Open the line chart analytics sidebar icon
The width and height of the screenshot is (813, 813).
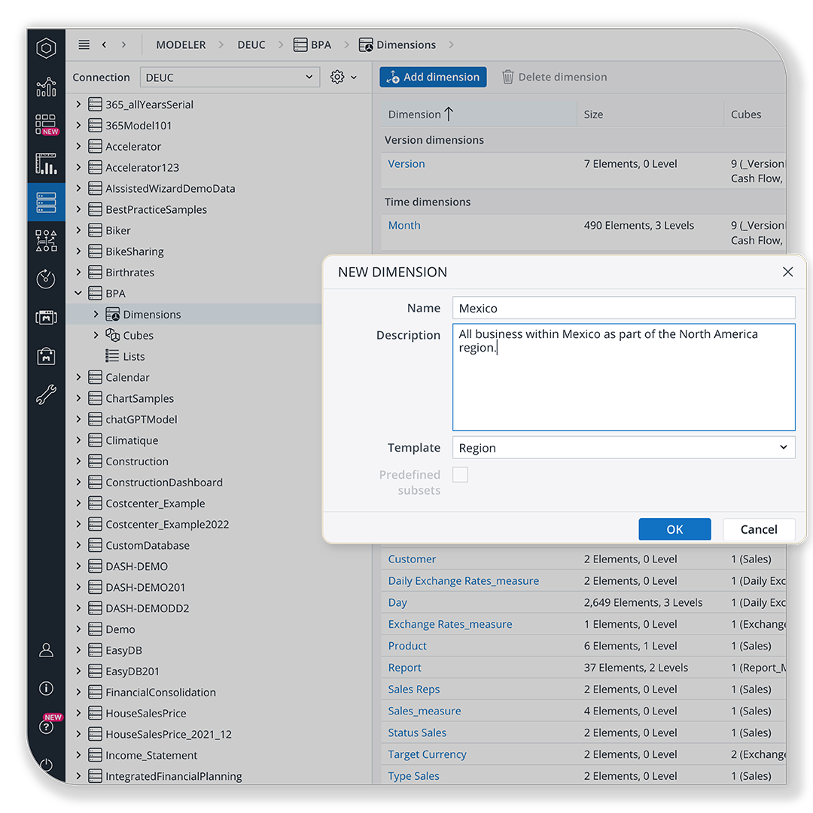click(46, 87)
